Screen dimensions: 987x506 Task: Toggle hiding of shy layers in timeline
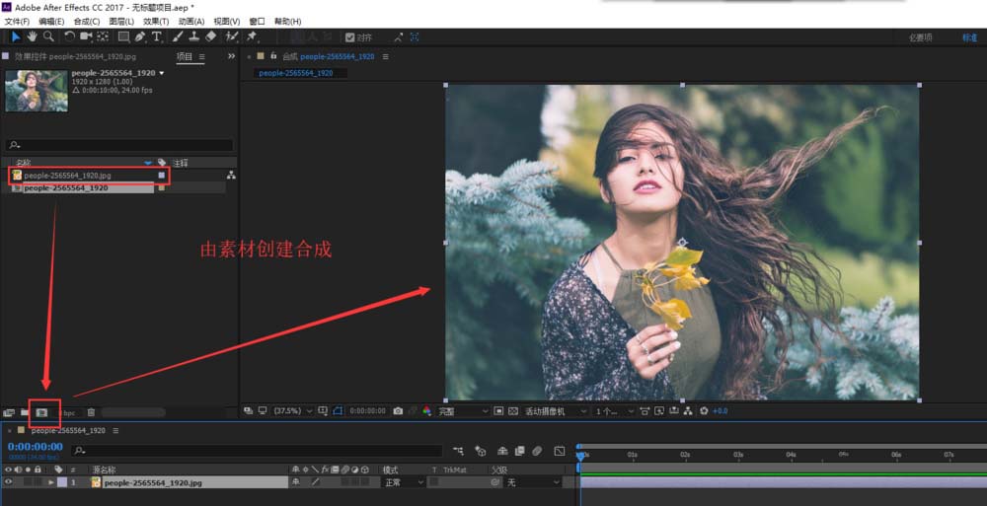(x=502, y=451)
